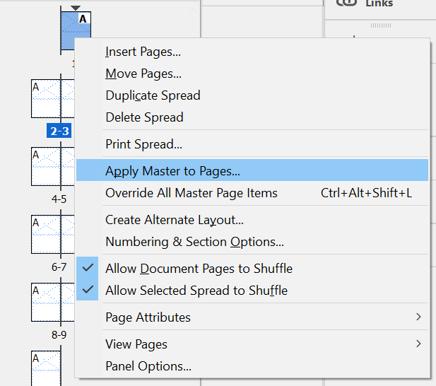Image resolution: width=436 pixels, height=386 pixels.
Task: Open Create Alternate Layout
Action: pyautogui.click(x=175, y=220)
